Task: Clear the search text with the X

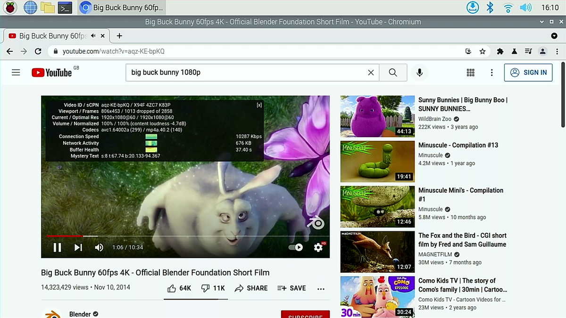Action: click(x=371, y=73)
